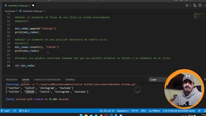Click the first output list ending in 'Youtube'
This screenshot has height=116, width=206.
pos(39,88)
